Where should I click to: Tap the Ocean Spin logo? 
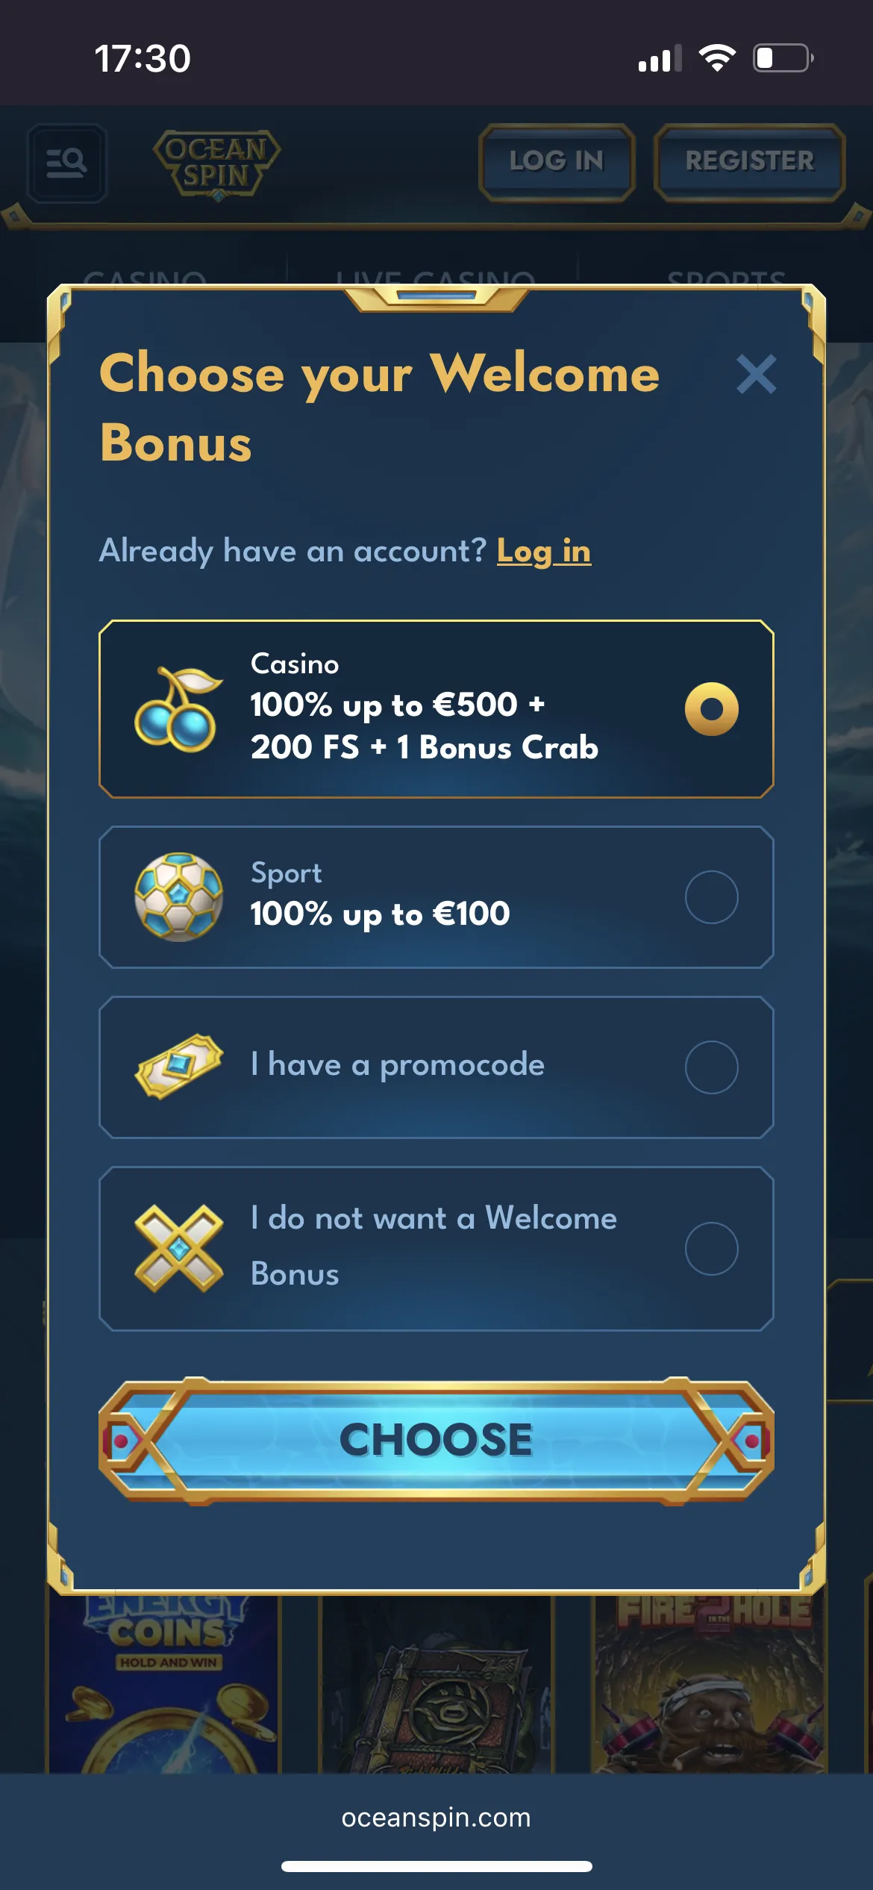tap(216, 164)
